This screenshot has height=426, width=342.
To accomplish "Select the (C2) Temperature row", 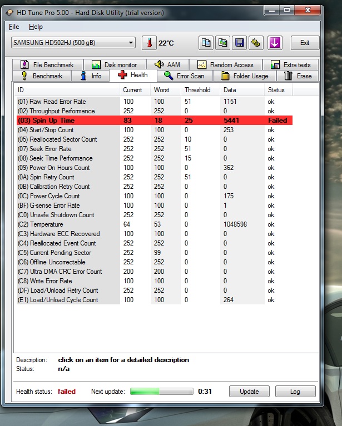I will click(x=155, y=224).
